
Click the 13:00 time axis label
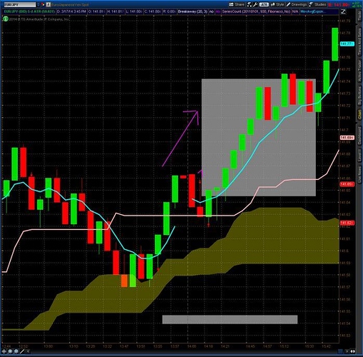(48, 346)
